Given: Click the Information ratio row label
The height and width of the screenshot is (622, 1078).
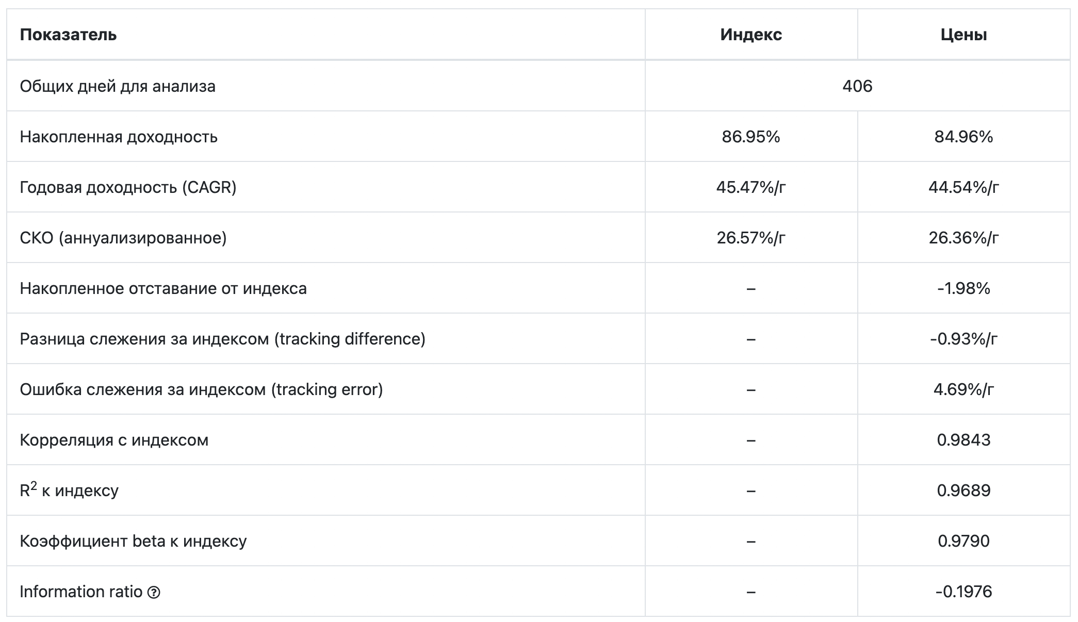Looking at the screenshot, I should pos(81,591).
